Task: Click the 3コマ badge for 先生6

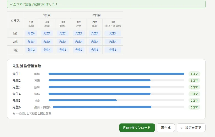Action: click(194, 107)
